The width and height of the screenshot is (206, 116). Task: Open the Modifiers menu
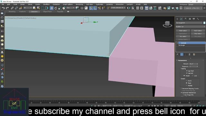click(46, 5)
